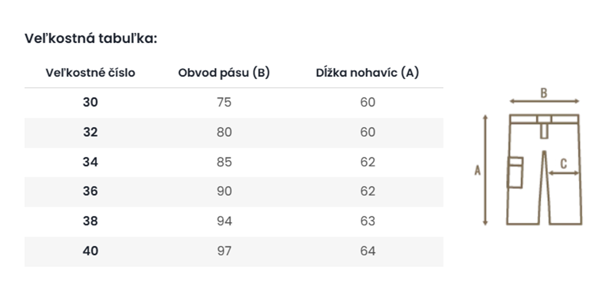Select the Veľkostné číslo column header
Image resolution: width=606 pixels, height=289 pixels.
[x=90, y=73]
